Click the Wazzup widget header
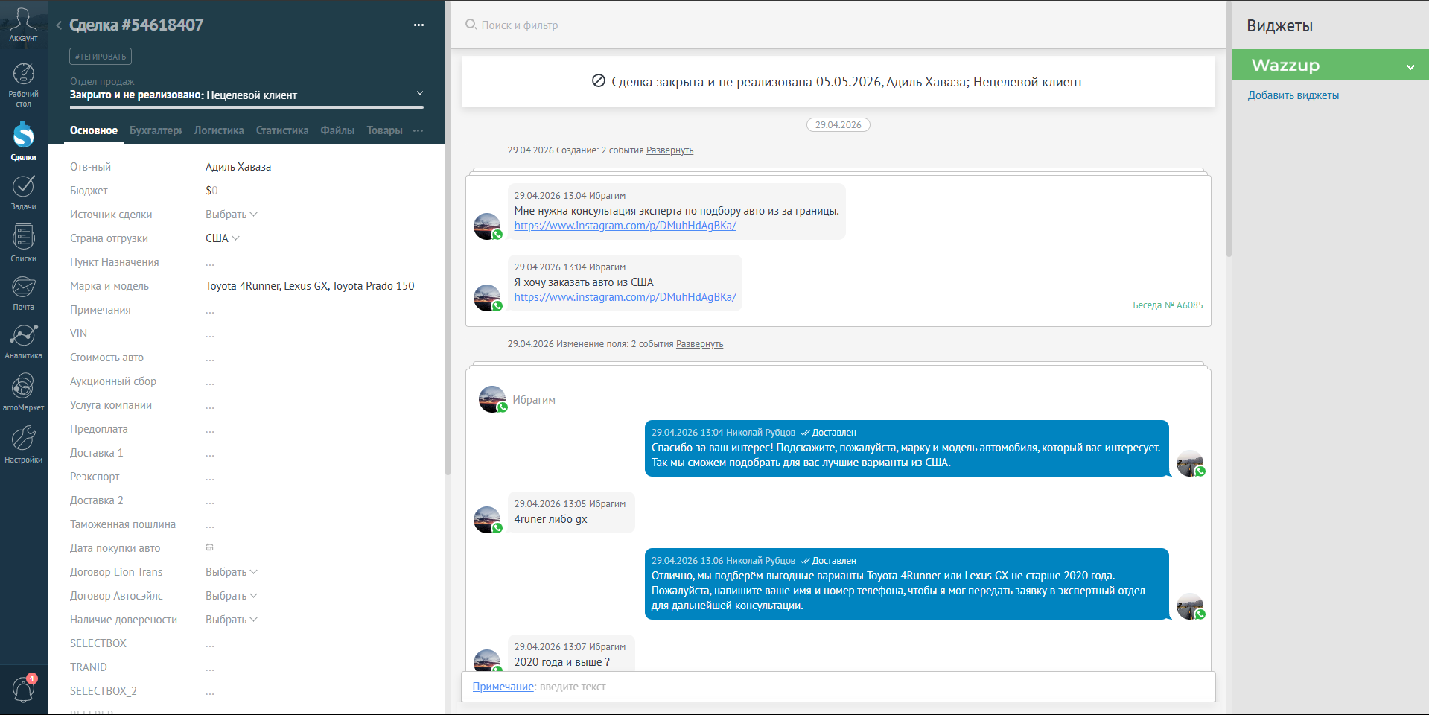The image size is (1429, 715). point(1330,65)
